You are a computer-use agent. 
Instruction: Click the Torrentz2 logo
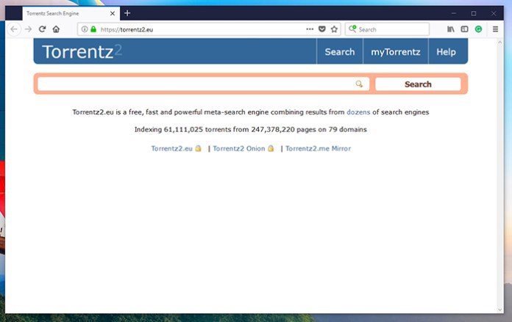[x=82, y=51]
